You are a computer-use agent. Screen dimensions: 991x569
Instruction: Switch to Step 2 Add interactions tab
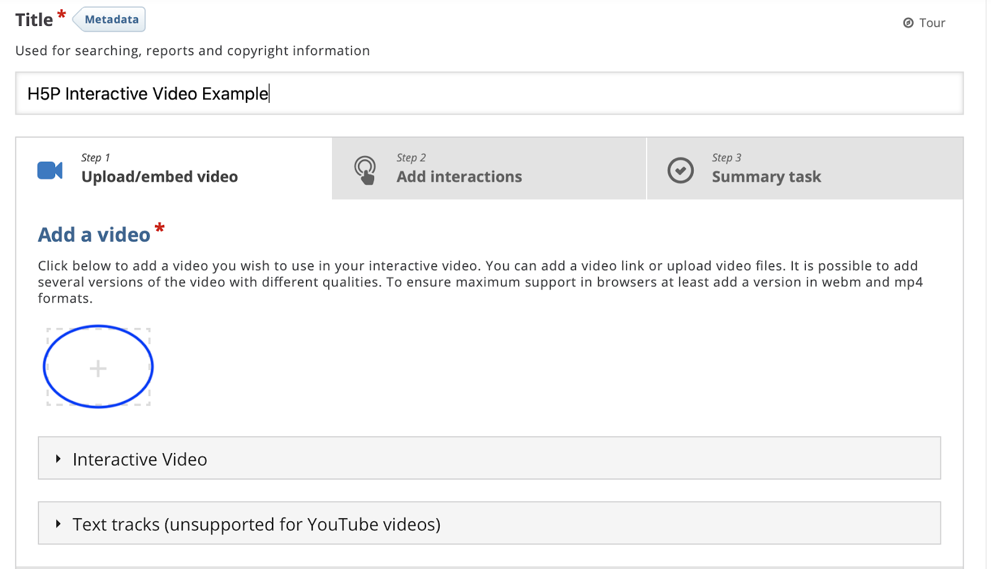tap(489, 169)
